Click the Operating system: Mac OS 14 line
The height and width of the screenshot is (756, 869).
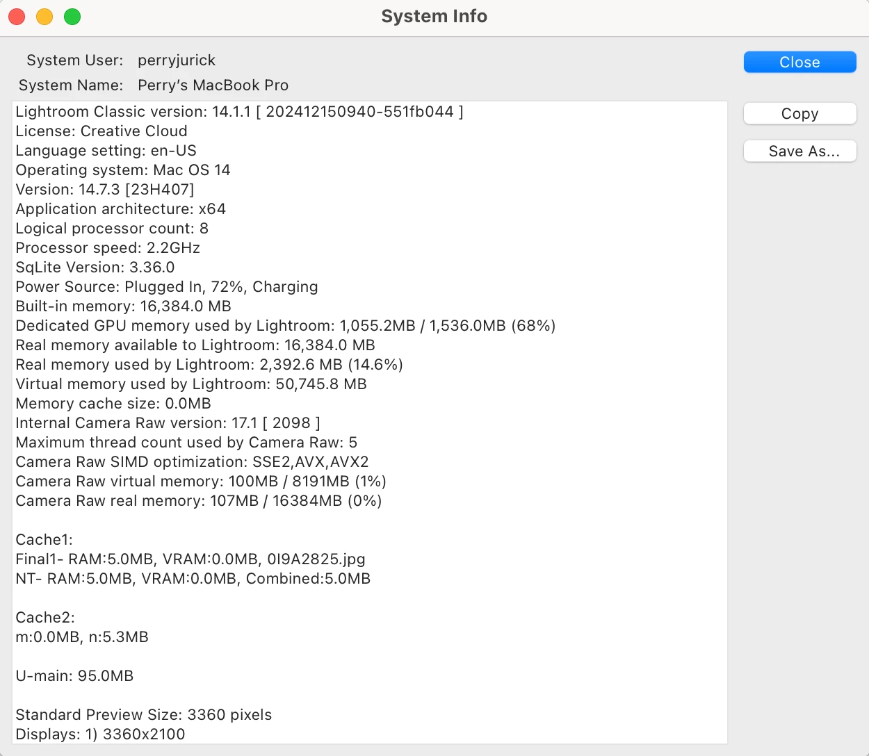coord(123,170)
